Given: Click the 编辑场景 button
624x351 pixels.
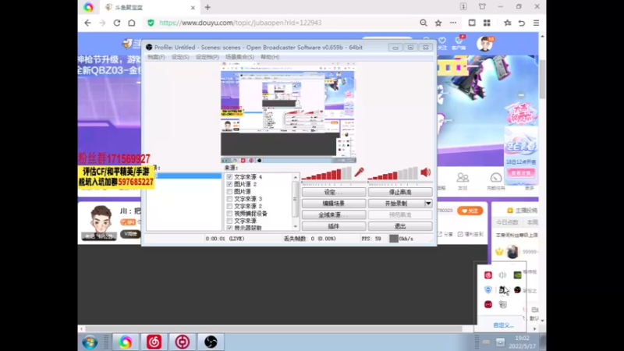Looking at the screenshot, I should pyautogui.click(x=334, y=204).
